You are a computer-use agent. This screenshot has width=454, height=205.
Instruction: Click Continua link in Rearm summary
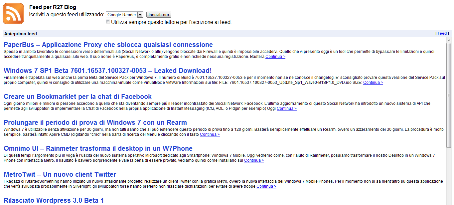coord(210,134)
